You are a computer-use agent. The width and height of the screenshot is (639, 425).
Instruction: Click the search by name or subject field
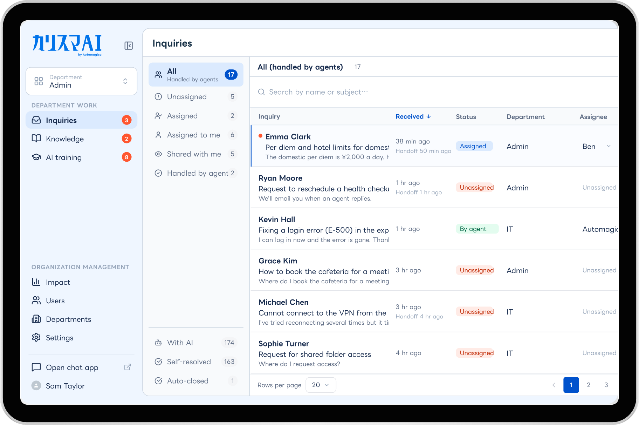(x=434, y=92)
